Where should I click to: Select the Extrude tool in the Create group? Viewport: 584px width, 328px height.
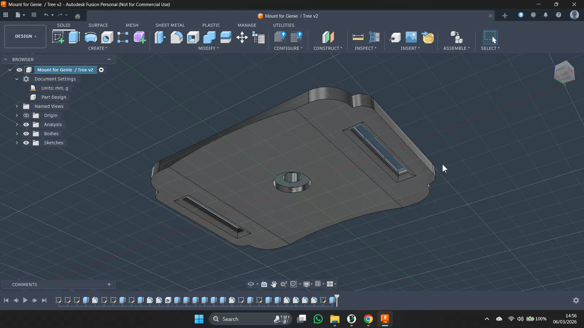tap(74, 37)
